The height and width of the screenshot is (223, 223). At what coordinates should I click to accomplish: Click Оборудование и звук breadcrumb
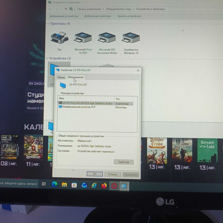(119, 9)
